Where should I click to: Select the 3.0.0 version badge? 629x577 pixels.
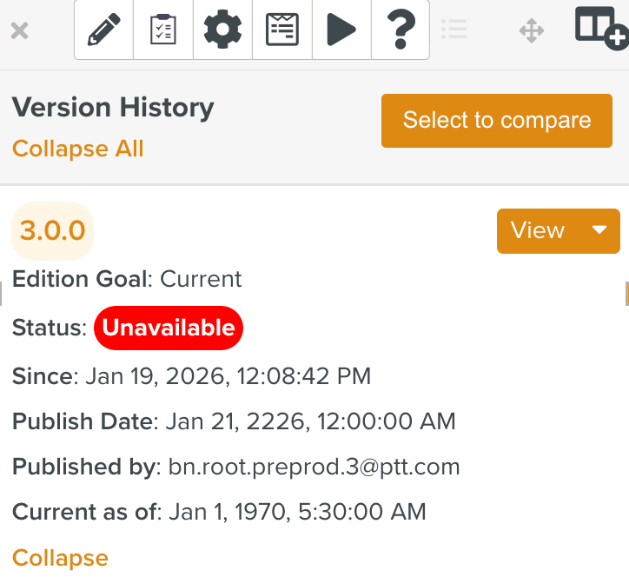click(52, 230)
